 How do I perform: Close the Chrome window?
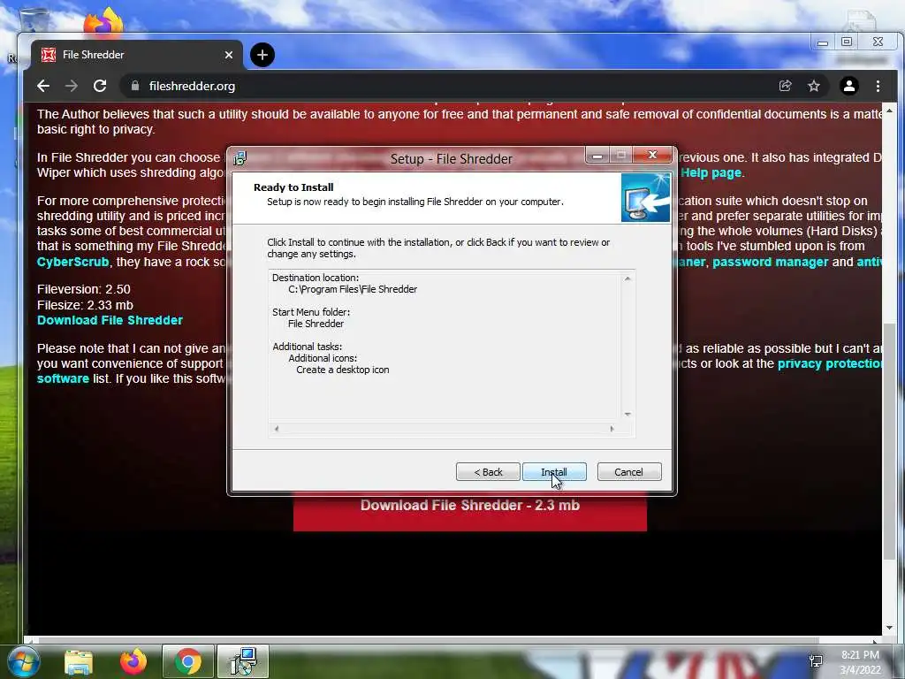(878, 42)
